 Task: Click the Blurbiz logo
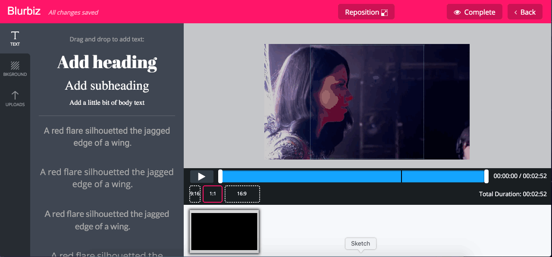tap(24, 11)
